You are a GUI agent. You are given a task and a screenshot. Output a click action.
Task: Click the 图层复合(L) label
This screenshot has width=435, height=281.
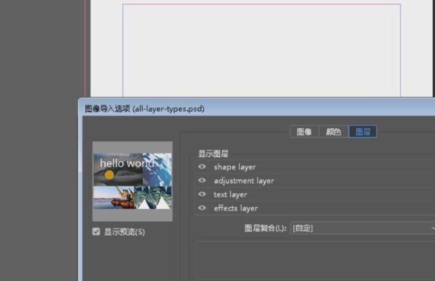(266, 228)
